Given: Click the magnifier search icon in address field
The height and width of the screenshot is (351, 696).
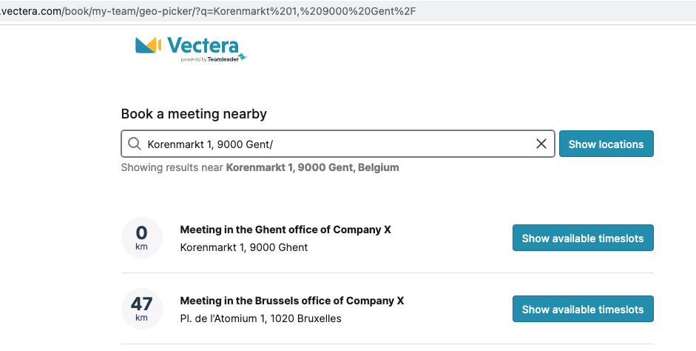Looking at the screenshot, I should coord(135,144).
